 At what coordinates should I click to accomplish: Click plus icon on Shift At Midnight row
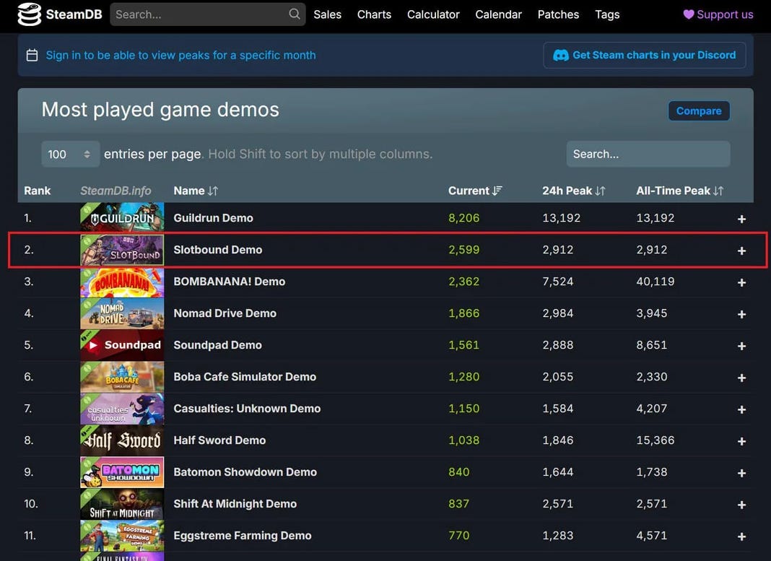[741, 505]
